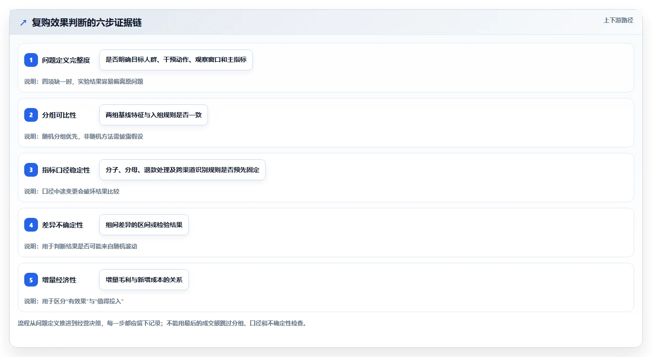Screen dimensions: 652x357
Task: Click the 分组可比性 step label
Action: [59, 115]
